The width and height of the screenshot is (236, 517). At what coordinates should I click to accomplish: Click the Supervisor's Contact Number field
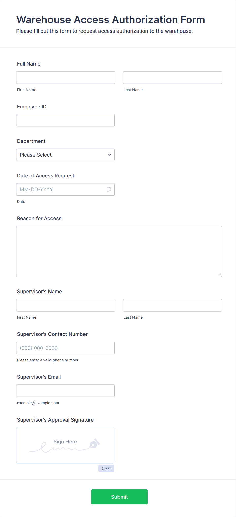[65, 348]
